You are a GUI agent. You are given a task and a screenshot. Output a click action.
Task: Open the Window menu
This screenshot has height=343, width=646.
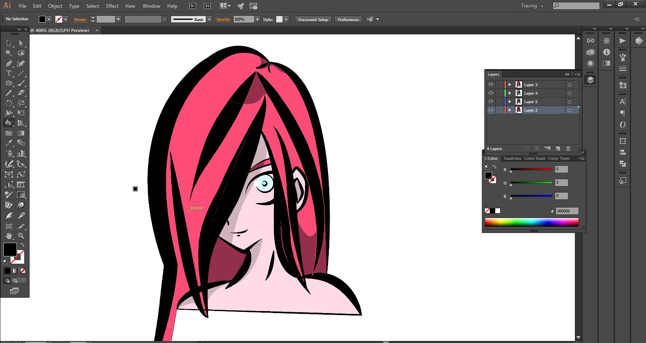click(x=152, y=6)
